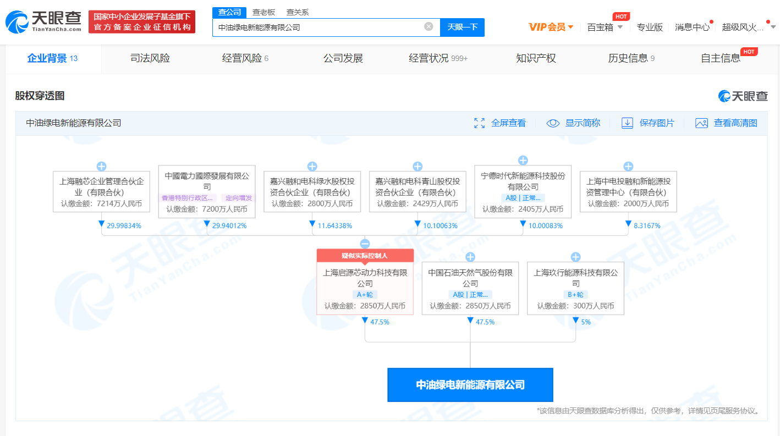The height and width of the screenshot is (436, 780).
Task: Click the eye icon for short names
Action: 553,123
